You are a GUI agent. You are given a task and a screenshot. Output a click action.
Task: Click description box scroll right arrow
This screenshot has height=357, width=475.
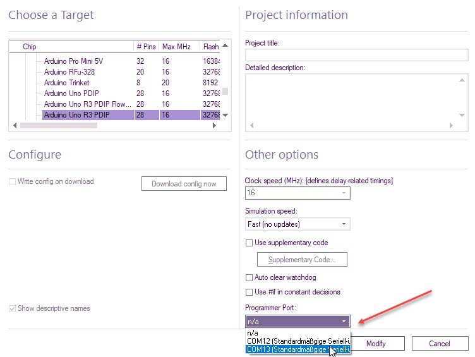coord(451,125)
